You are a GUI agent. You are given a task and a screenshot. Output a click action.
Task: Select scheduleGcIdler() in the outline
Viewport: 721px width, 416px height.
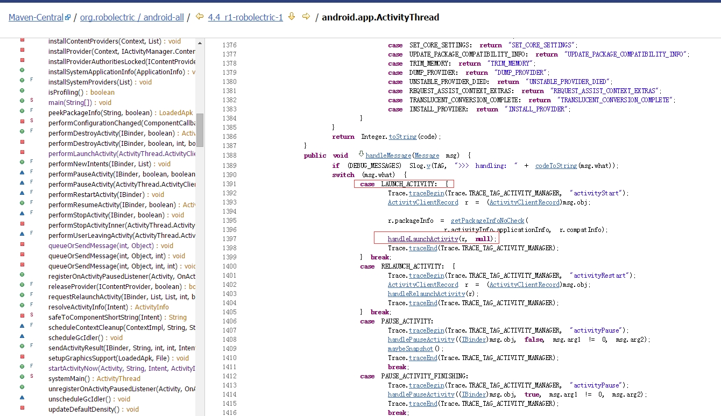86,337
